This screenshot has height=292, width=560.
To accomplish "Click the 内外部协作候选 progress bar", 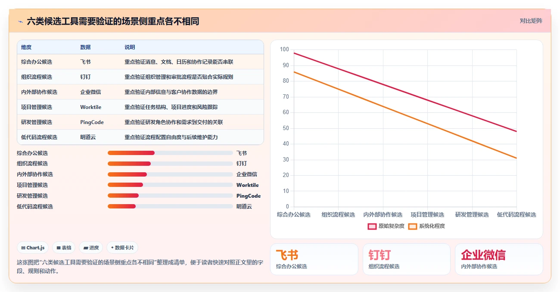I will tap(170, 174).
